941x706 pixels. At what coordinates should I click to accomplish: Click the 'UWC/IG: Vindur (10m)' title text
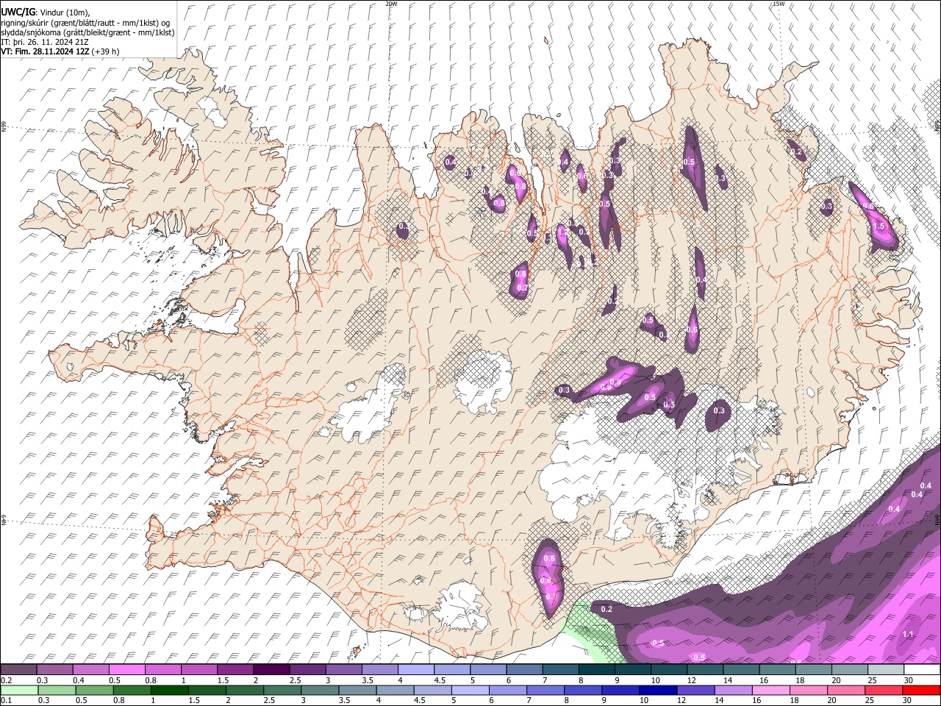coord(46,13)
